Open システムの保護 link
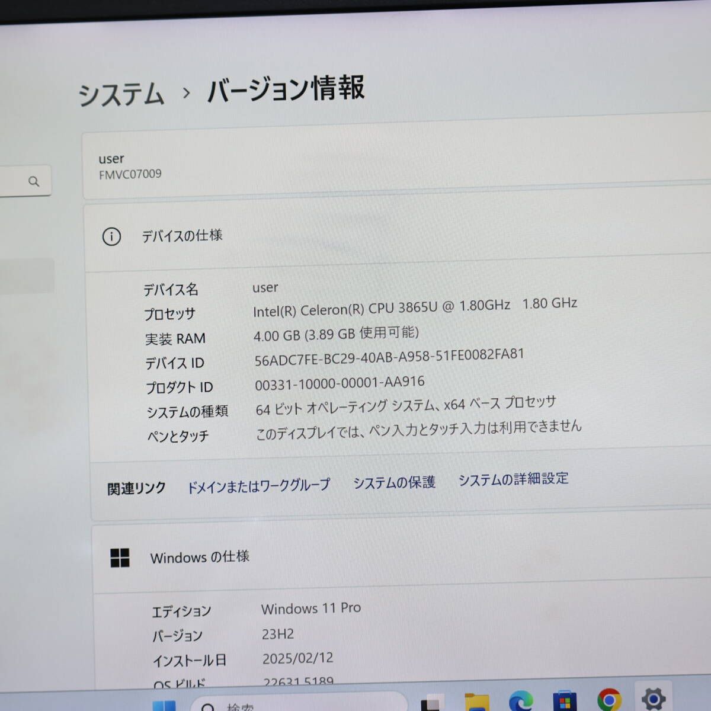This screenshot has width=711, height=711. (394, 482)
